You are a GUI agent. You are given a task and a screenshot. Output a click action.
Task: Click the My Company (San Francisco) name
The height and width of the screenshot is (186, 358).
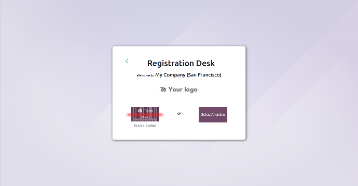(188, 75)
